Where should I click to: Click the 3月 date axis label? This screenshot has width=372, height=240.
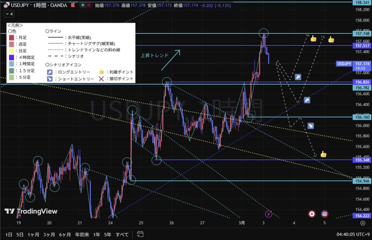pos(242,223)
